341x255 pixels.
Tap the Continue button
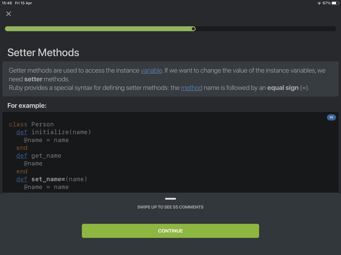[170, 231]
